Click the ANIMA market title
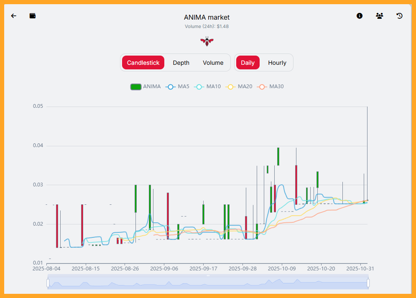 (x=207, y=17)
